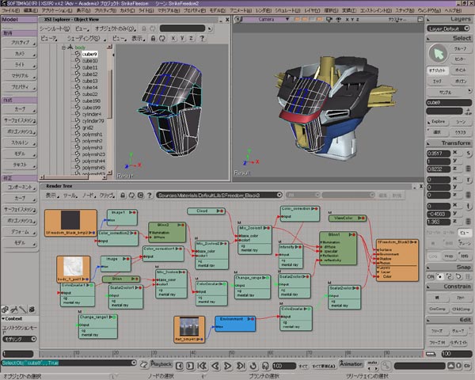The height and width of the screenshot is (380, 475).
Task: Click the Environment node in Render Tree
Action: (235, 324)
